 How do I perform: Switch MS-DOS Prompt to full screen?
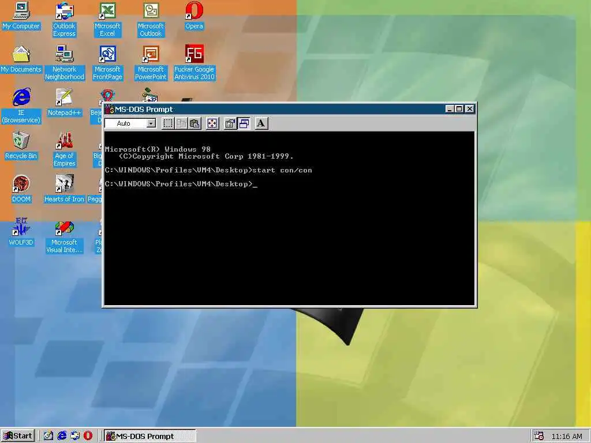pyautogui.click(x=212, y=123)
